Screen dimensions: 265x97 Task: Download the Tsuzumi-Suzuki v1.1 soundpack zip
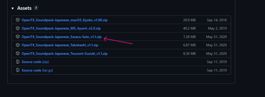click(64, 54)
